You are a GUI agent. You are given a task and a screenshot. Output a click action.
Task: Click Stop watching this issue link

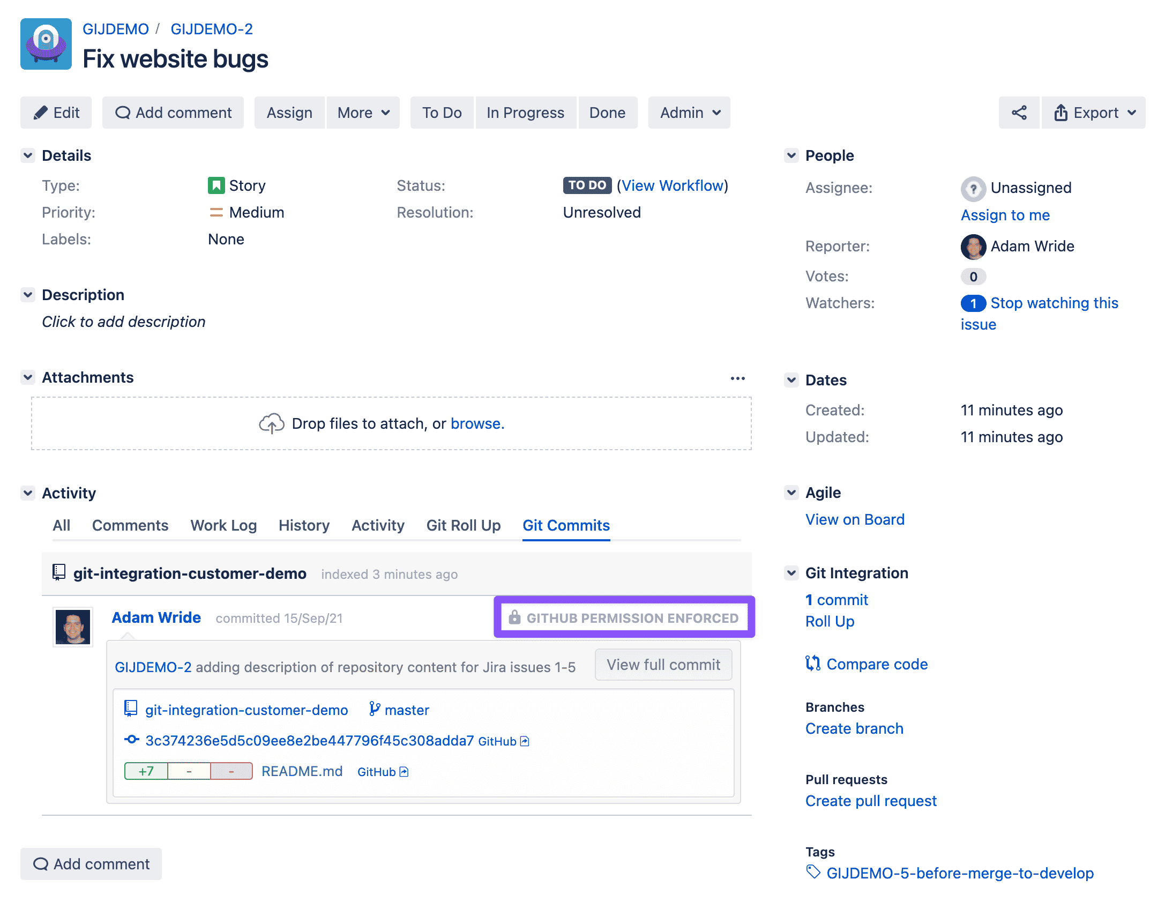1040,314
